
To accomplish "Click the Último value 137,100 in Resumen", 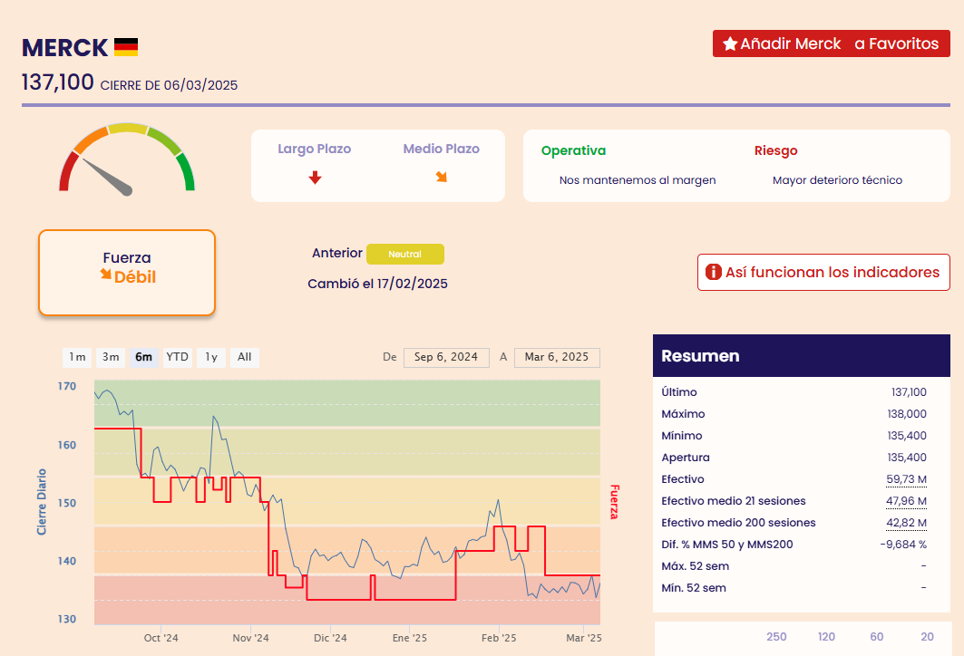I will (x=909, y=392).
